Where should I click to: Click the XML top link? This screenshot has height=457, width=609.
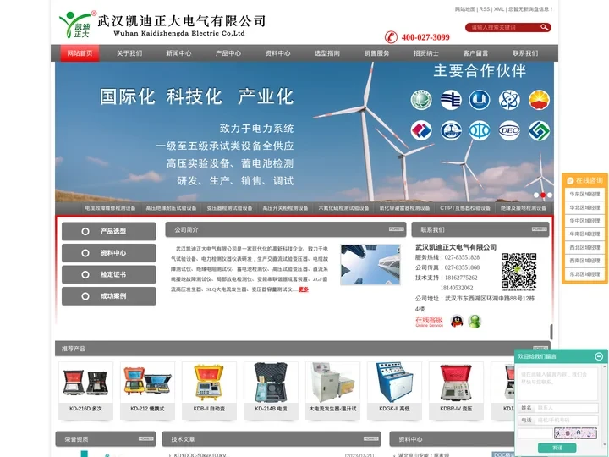[x=499, y=9]
